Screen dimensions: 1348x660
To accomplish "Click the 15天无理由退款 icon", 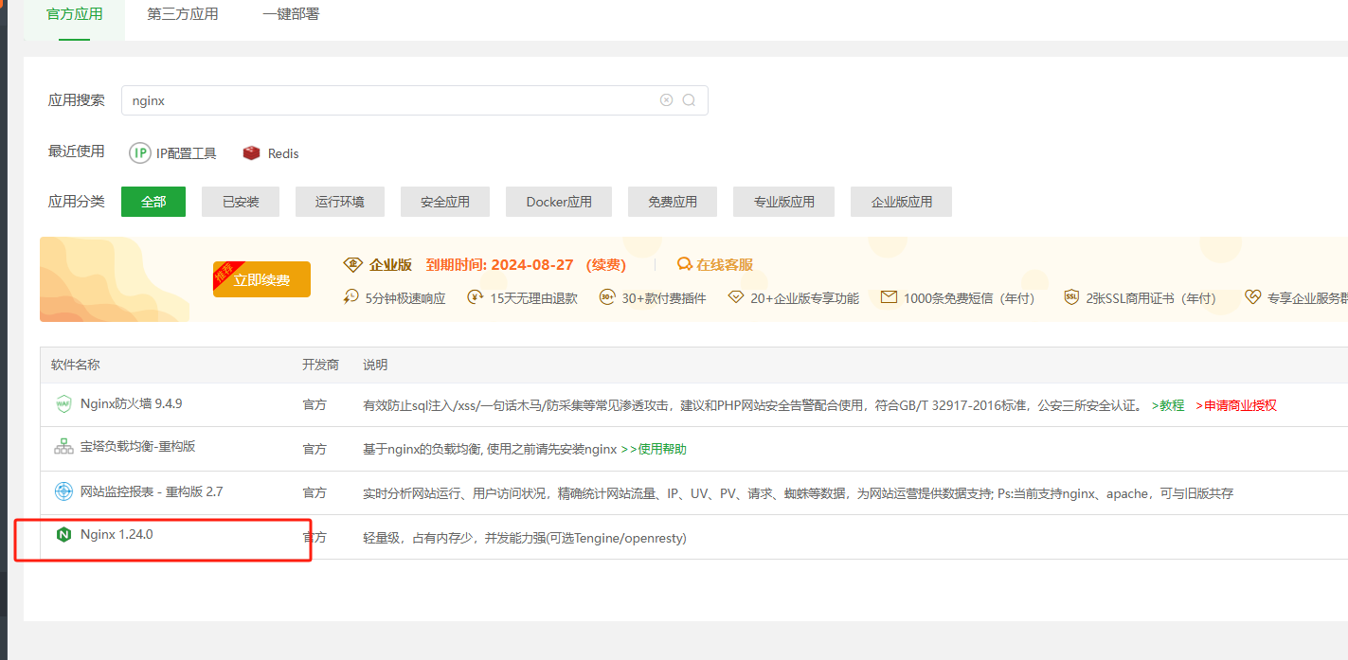I will point(476,297).
